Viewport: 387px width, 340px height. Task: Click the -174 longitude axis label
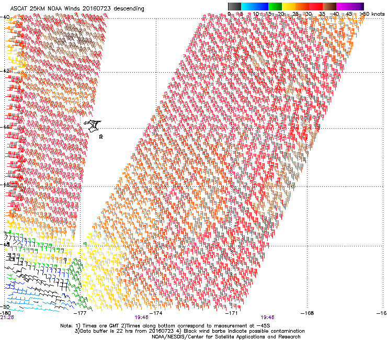[x=156, y=313]
